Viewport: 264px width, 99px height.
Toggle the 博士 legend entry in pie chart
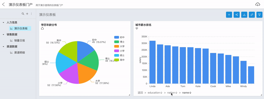(x=119, y=42)
